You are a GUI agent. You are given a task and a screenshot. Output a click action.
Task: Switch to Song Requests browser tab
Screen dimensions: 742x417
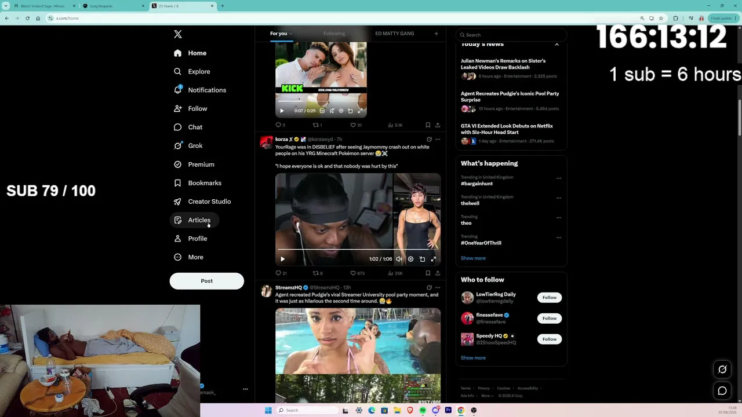(x=114, y=6)
